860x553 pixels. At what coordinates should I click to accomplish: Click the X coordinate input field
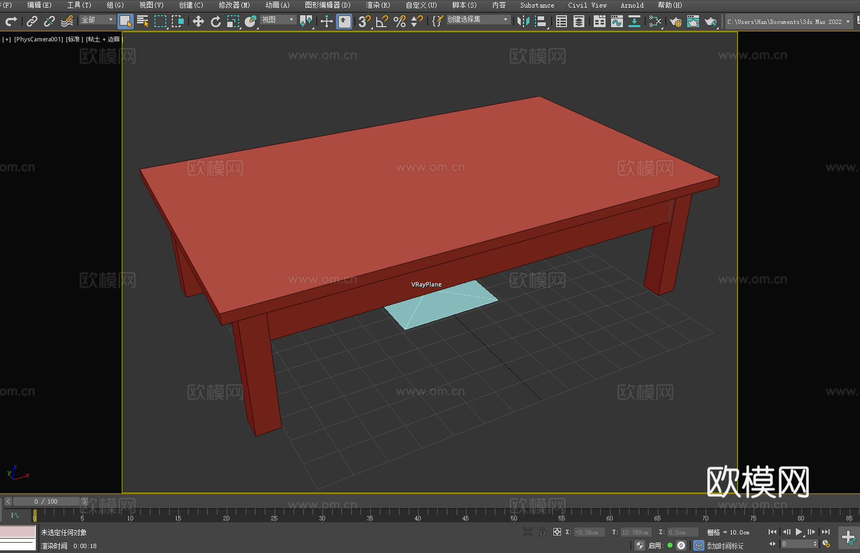pyautogui.click(x=590, y=532)
